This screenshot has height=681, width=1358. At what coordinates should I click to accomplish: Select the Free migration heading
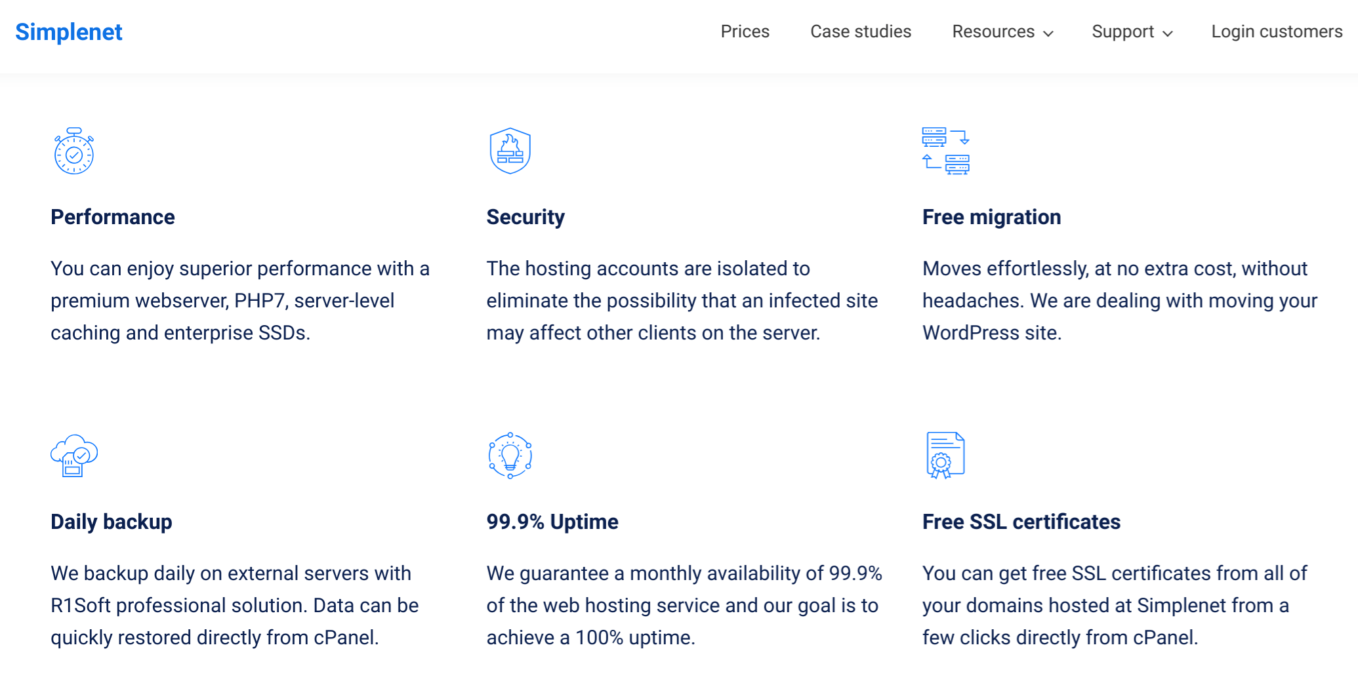point(991,217)
